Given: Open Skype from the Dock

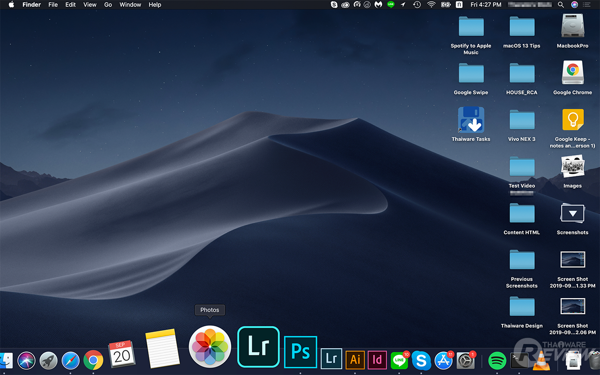Looking at the screenshot, I should pyautogui.click(x=421, y=360).
